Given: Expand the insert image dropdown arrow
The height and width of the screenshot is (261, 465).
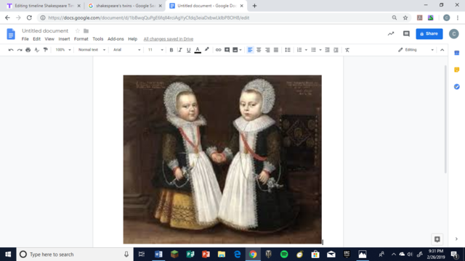Looking at the screenshot, I should (240, 50).
